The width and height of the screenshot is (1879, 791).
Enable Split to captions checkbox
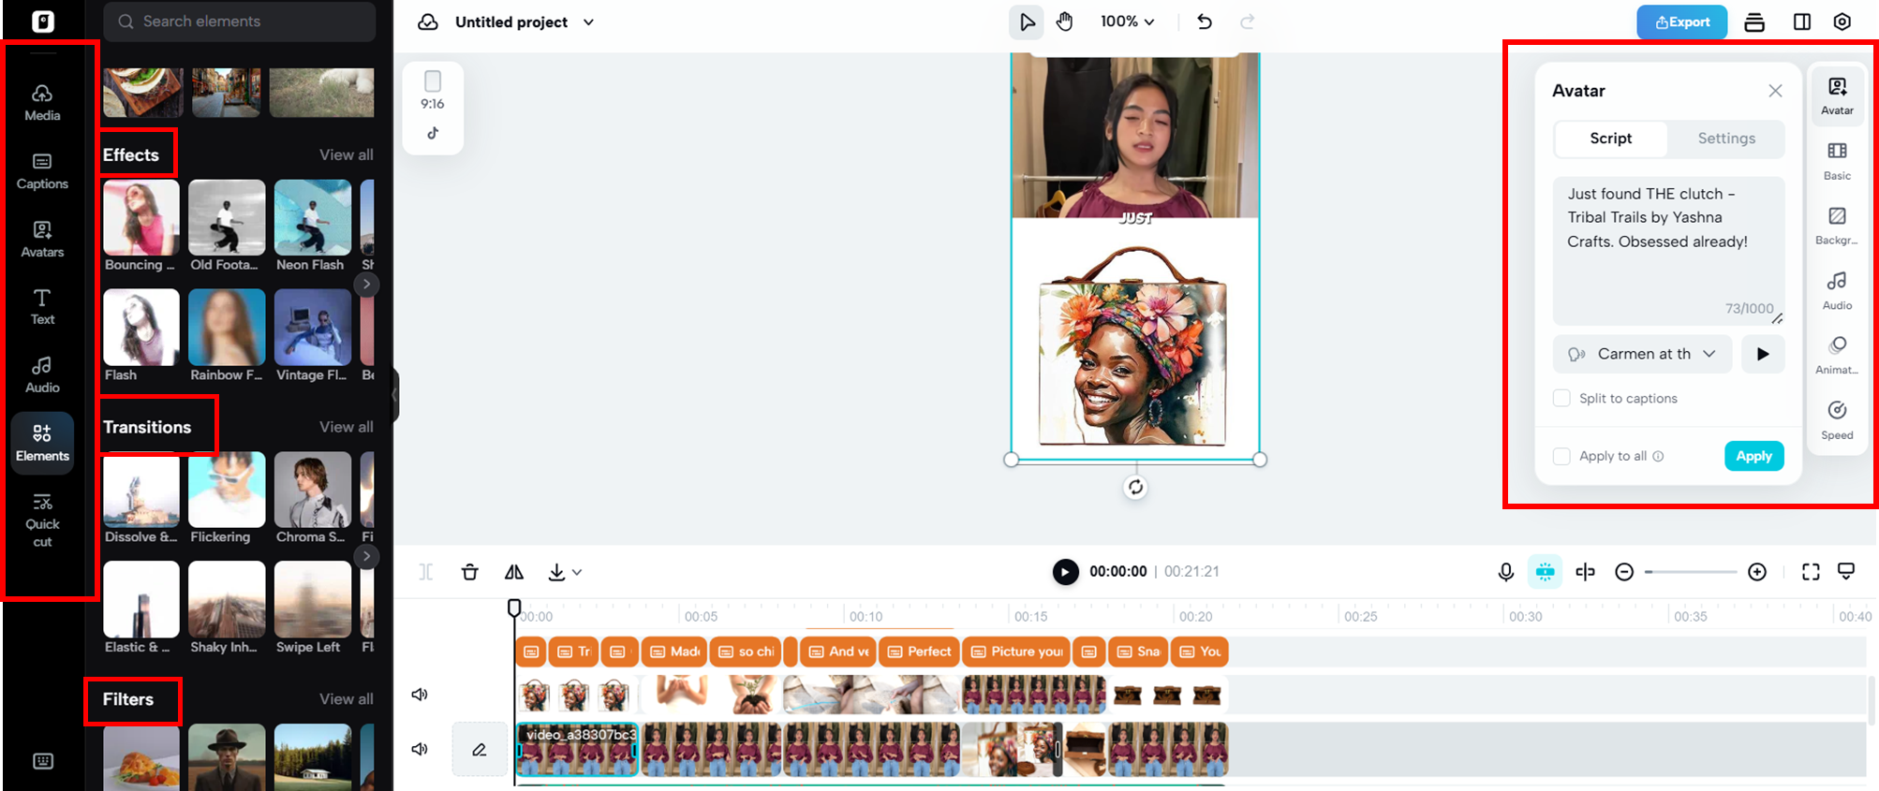pyautogui.click(x=1561, y=398)
